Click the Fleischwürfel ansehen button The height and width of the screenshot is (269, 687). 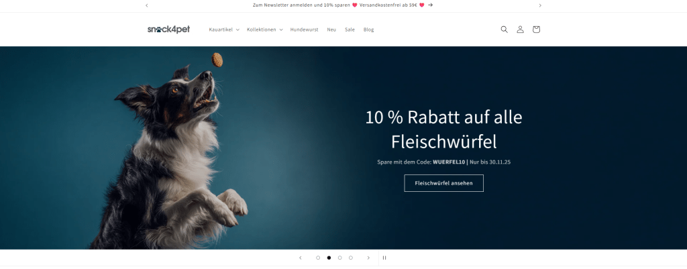point(444,183)
